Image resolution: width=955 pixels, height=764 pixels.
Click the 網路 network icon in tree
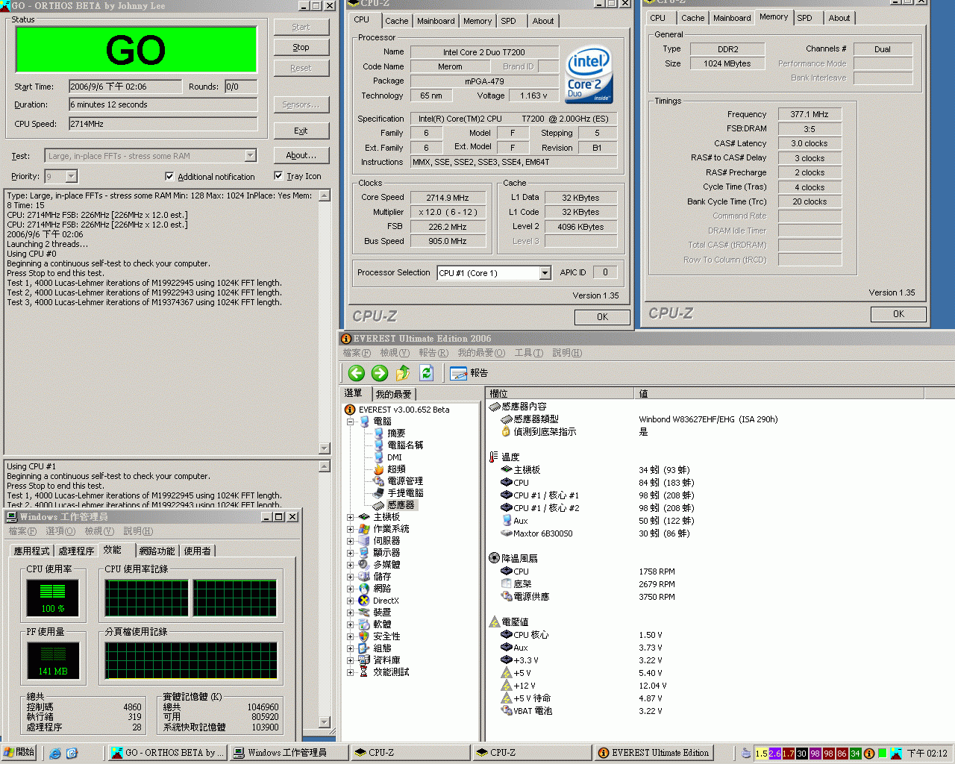pos(363,589)
